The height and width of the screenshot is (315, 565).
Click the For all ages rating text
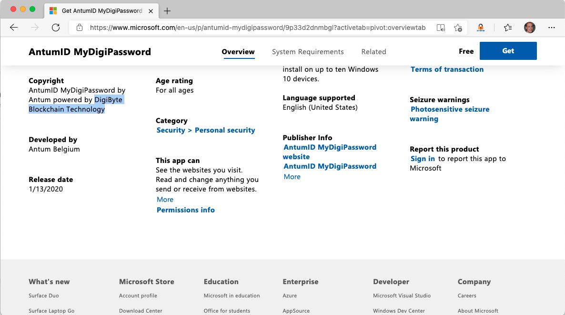[x=174, y=90]
